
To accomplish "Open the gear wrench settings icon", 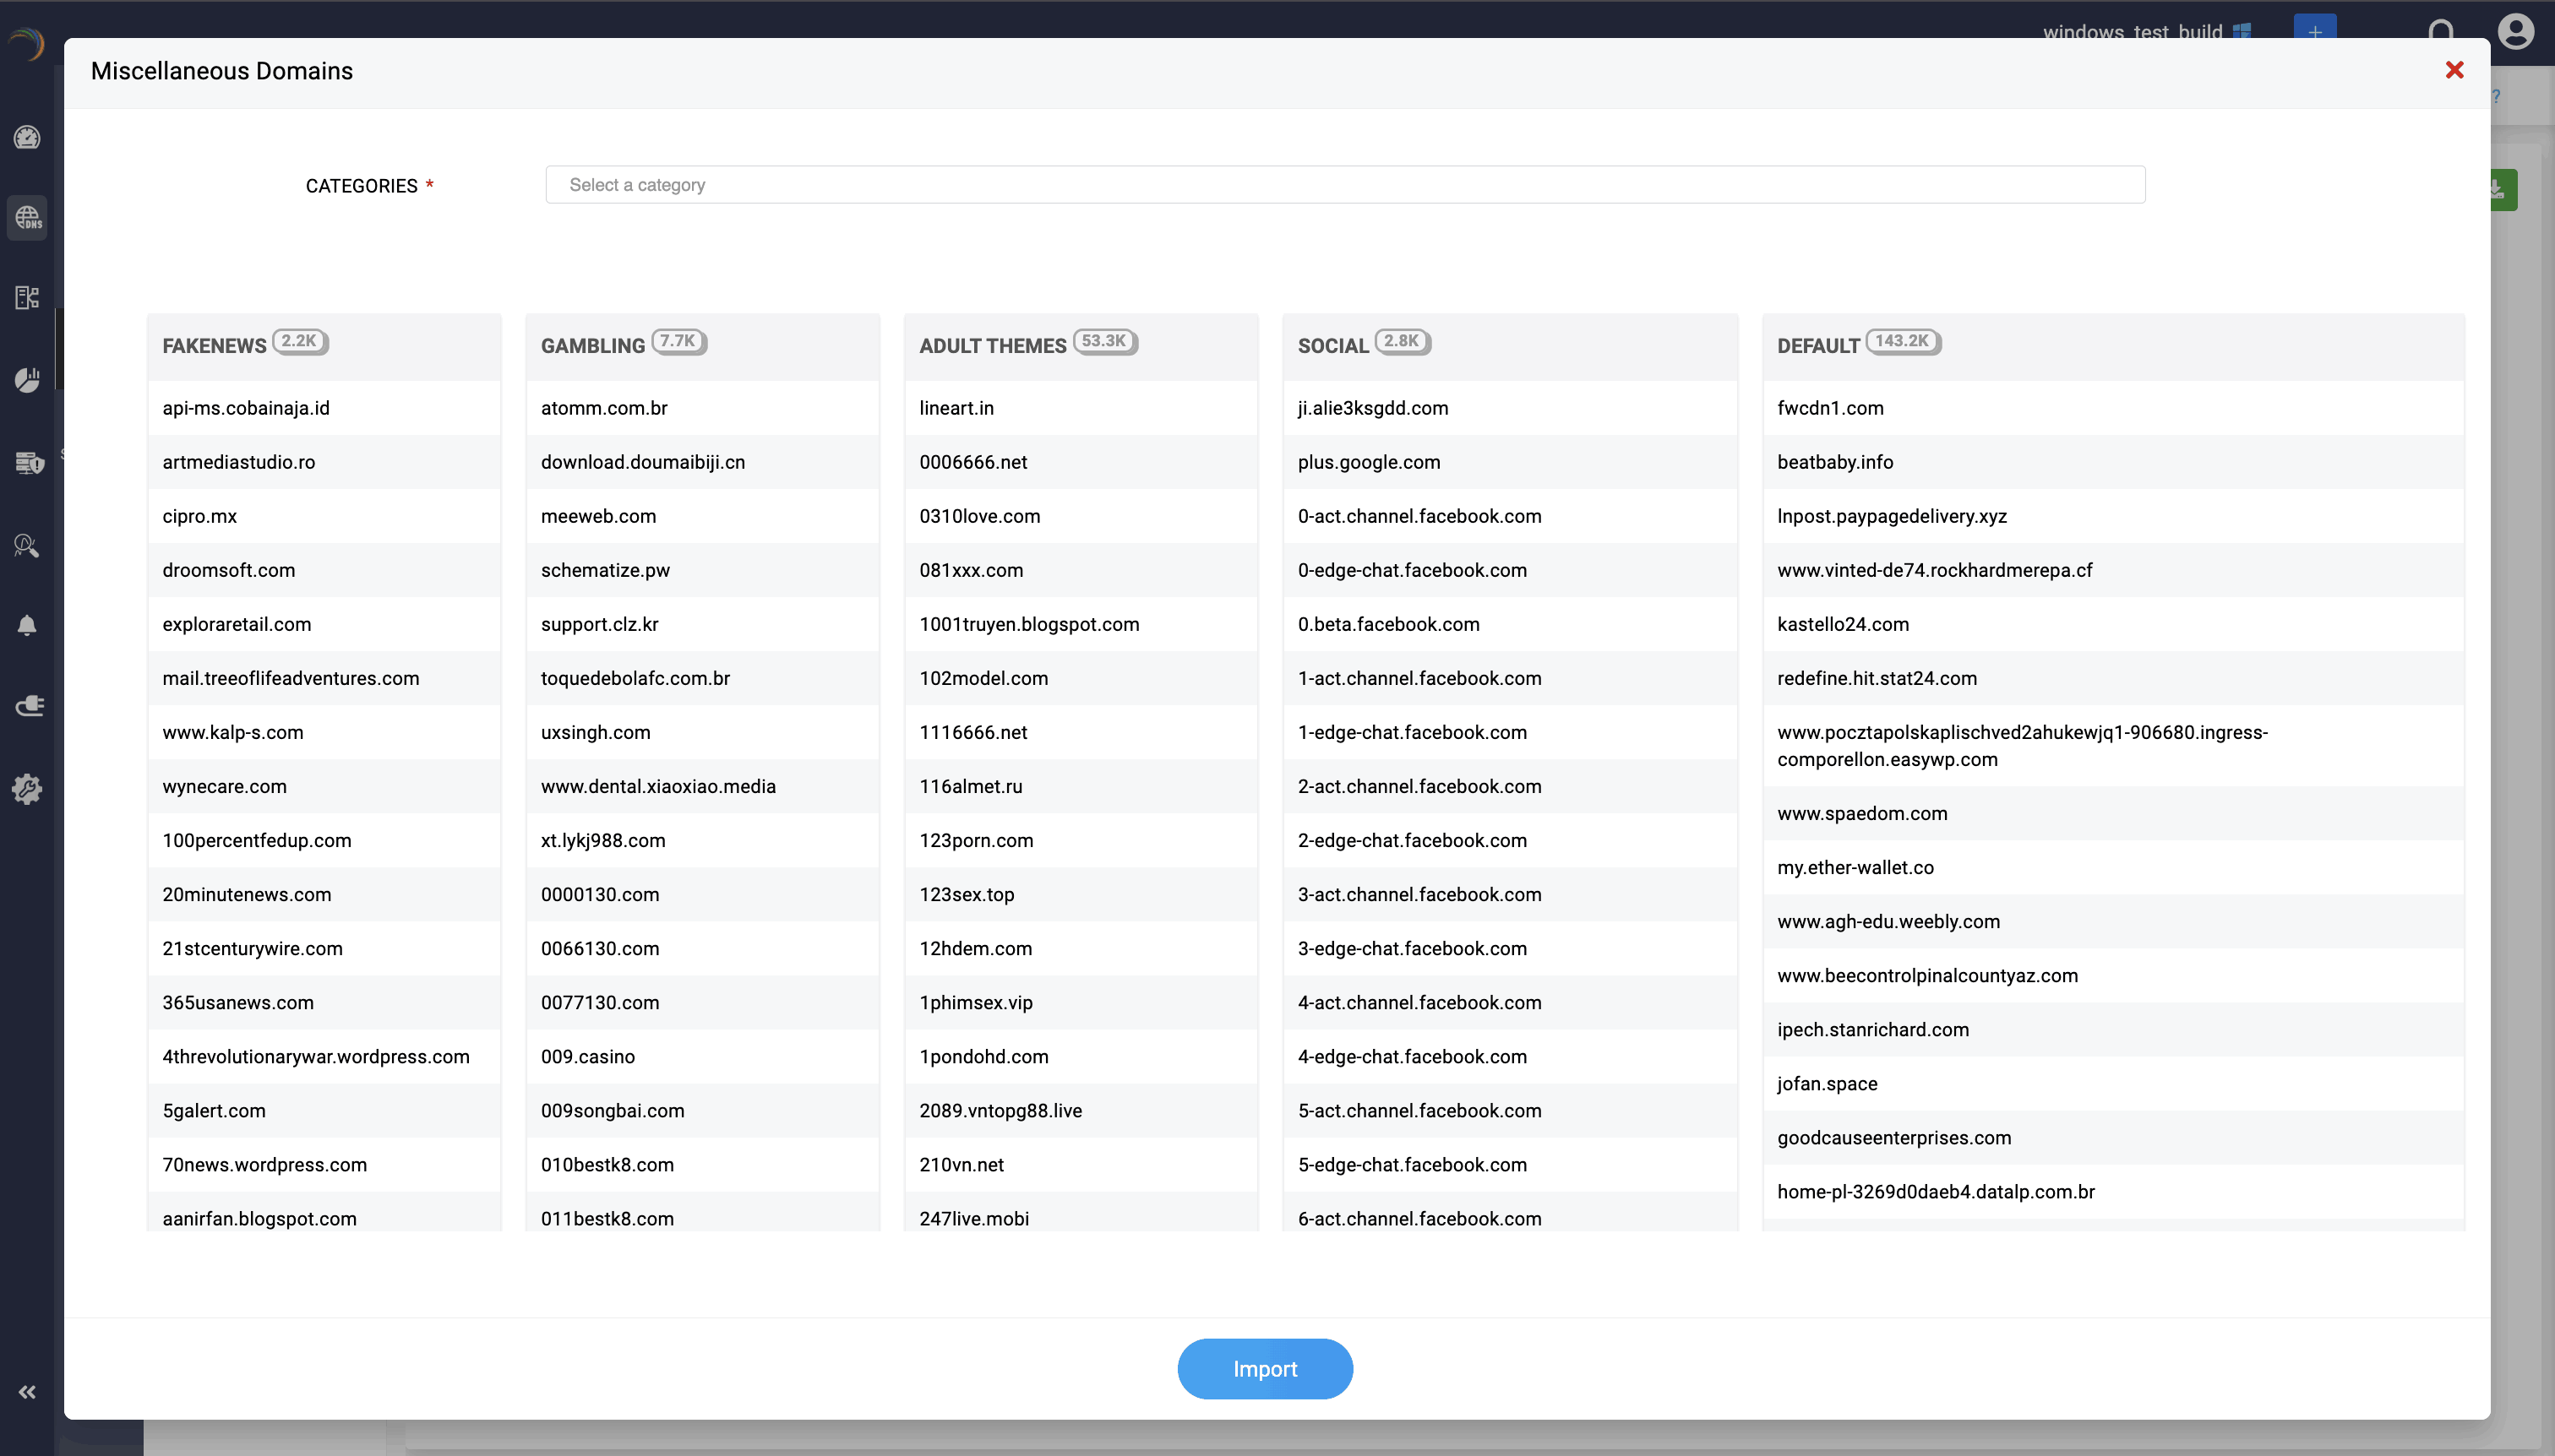I will click(27, 789).
